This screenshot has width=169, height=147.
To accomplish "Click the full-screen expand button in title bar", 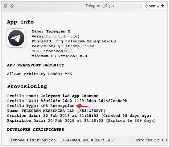I will [x=12, y=6].
